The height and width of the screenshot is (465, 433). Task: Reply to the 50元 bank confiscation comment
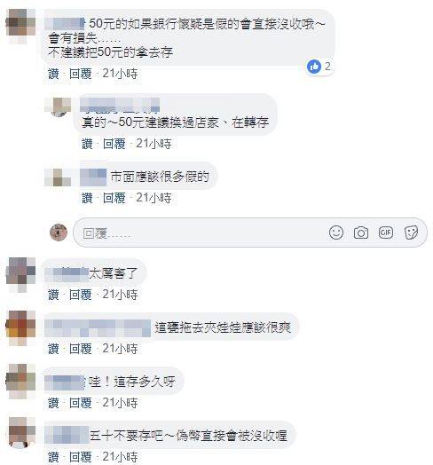pos(81,74)
